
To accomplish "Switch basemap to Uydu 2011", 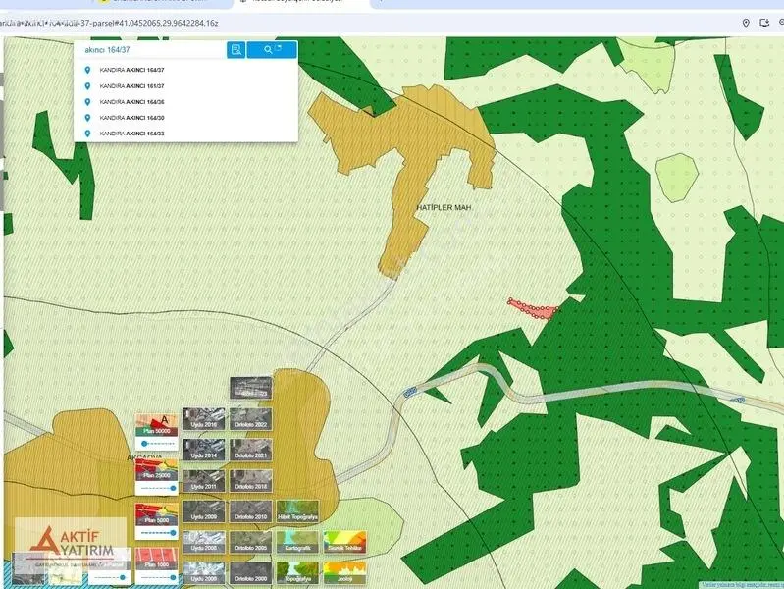I will pyautogui.click(x=203, y=480).
